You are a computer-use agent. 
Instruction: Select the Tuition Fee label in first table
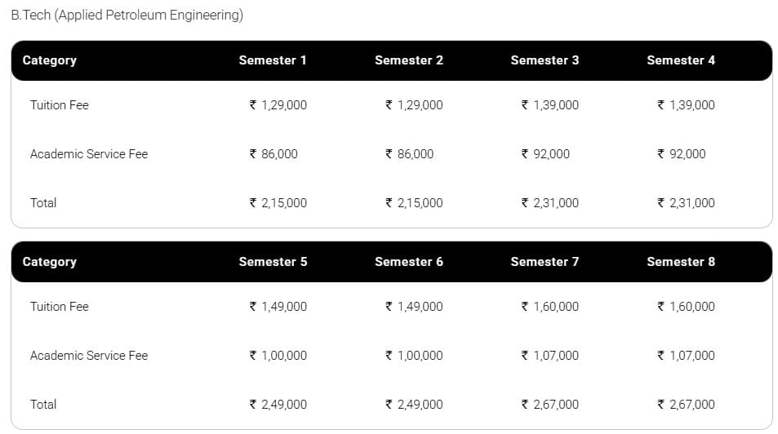pyautogui.click(x=60, y=105)
